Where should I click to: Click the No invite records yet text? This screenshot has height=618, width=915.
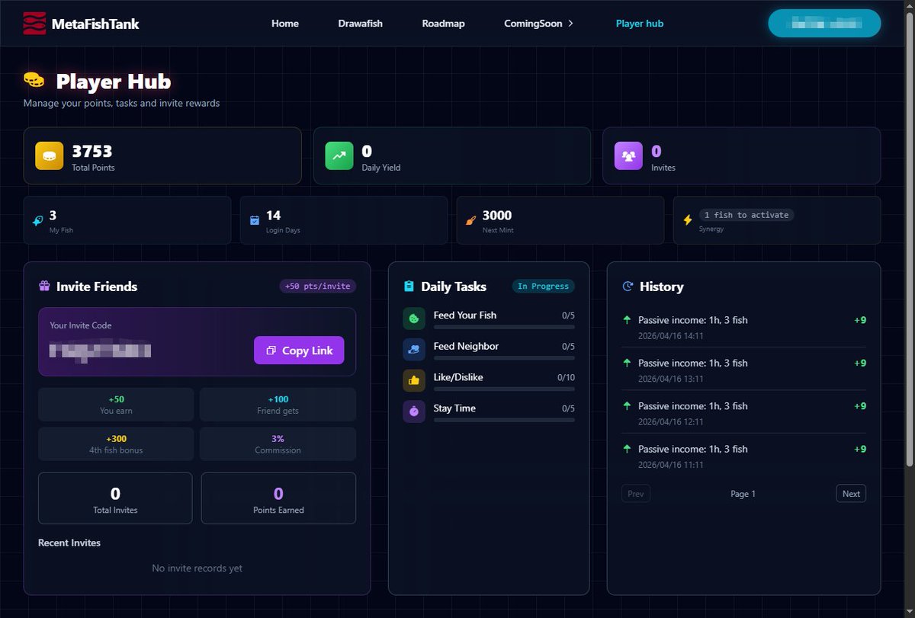point(197,568)
